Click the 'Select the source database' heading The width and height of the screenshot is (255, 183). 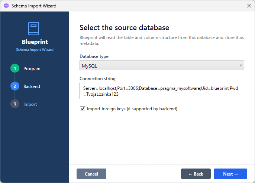[x=124, y=27]
